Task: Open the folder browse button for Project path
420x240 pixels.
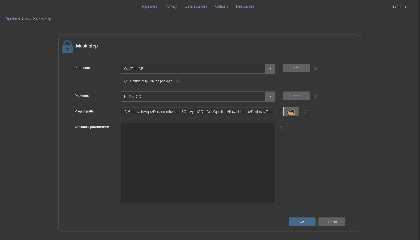Action: click(x=291, y=112)
